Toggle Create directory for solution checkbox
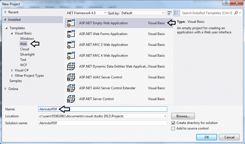Image resolution: width=245 pixels, height=144 pixels. (x=173, y=123)
